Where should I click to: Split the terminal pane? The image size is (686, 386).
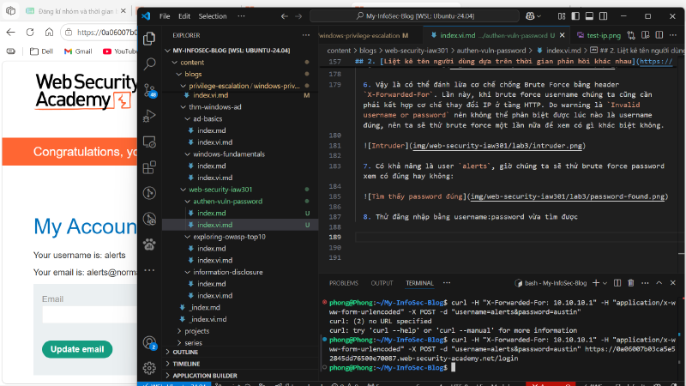(617, 283)
